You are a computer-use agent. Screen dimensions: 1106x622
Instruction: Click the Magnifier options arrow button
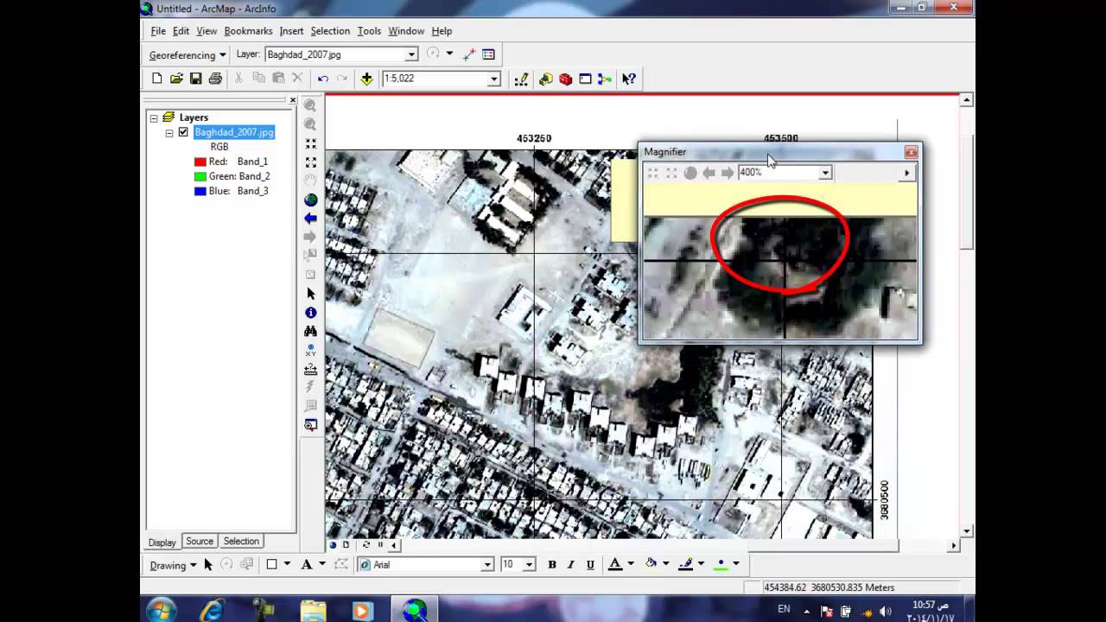(x=906, y=173)
